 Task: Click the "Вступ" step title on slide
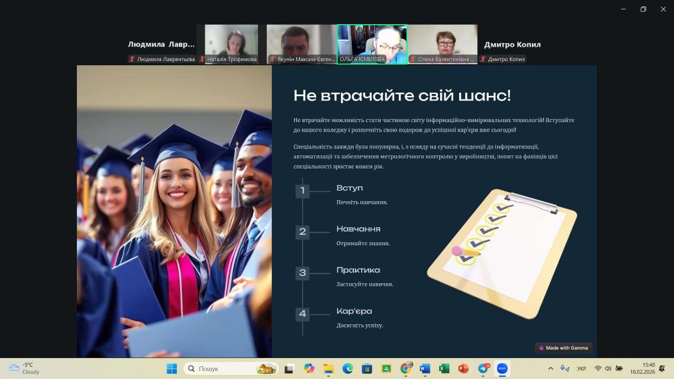(x=350, y=188)
